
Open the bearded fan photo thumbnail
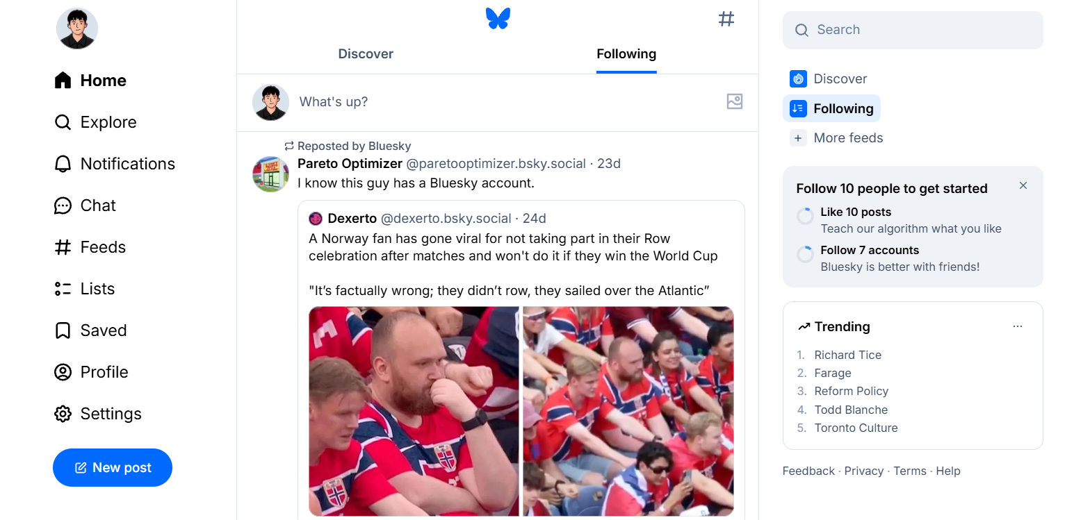coord(414,411)
